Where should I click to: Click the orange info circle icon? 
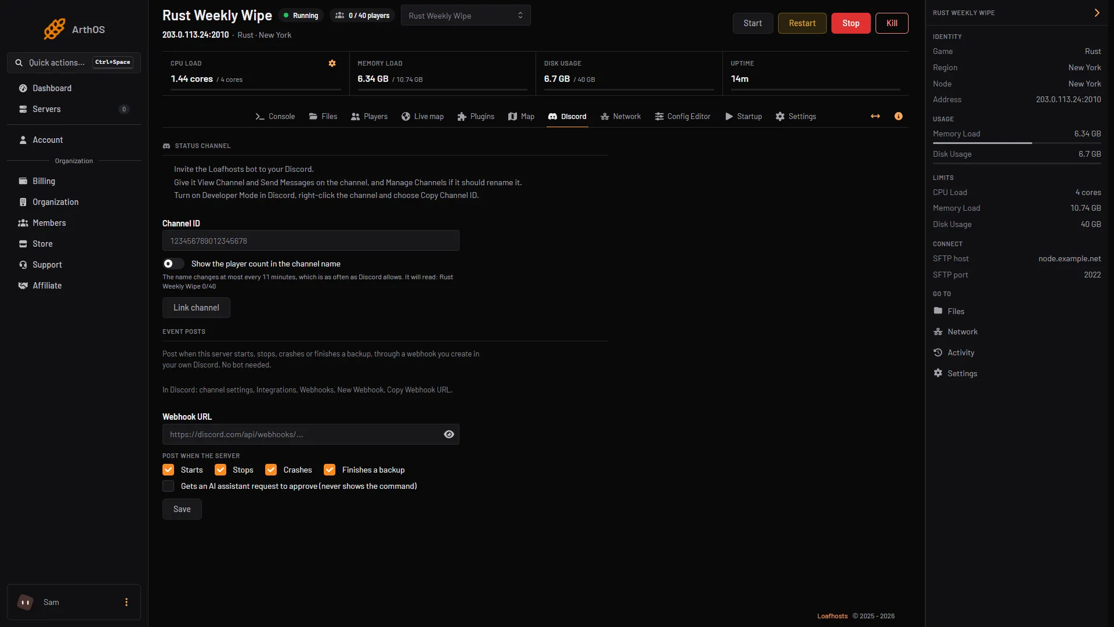click(x=898, y=116)
